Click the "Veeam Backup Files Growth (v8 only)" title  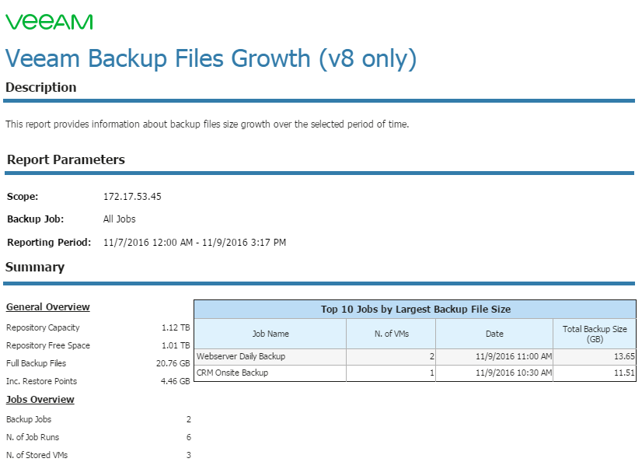[211, 58]
